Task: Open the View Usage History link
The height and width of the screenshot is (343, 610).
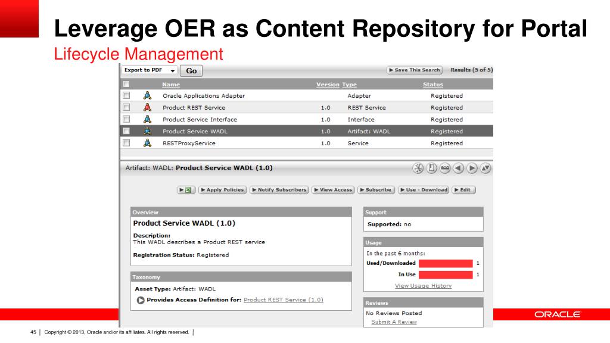Action: [424, 286]
